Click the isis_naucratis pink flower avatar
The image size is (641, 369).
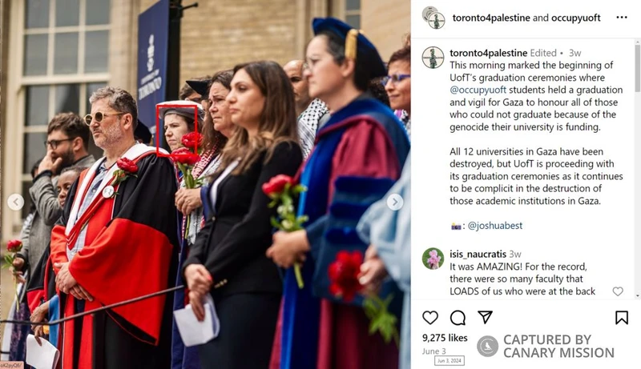pyautogui.click(x=433, y=259)
